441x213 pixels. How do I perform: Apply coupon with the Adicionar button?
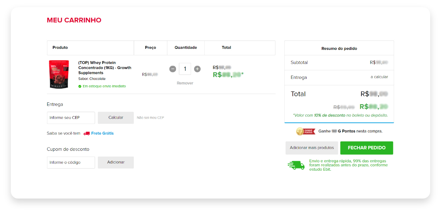pos(116,162)
